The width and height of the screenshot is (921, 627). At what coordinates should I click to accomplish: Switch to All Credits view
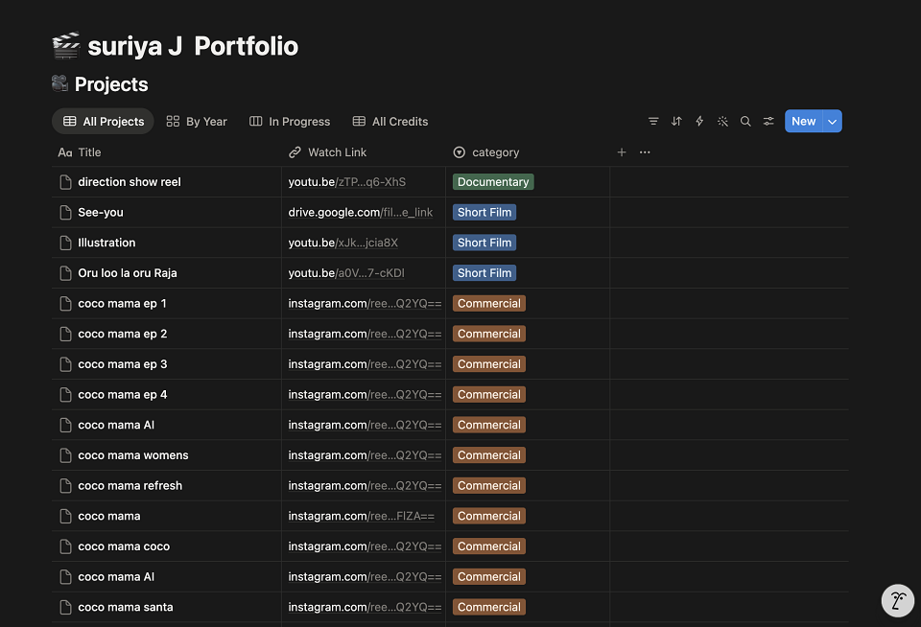pos(390,122)
